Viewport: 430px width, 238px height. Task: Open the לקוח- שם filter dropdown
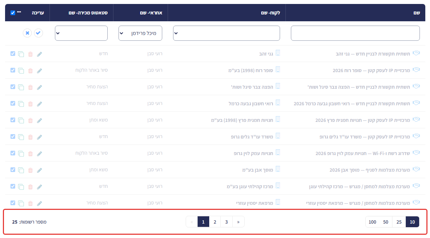[x=227, y=33]
